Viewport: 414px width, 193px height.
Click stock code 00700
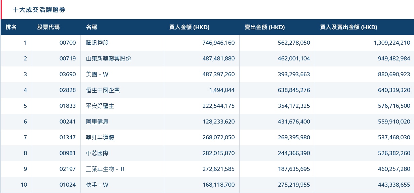point(68,43)
